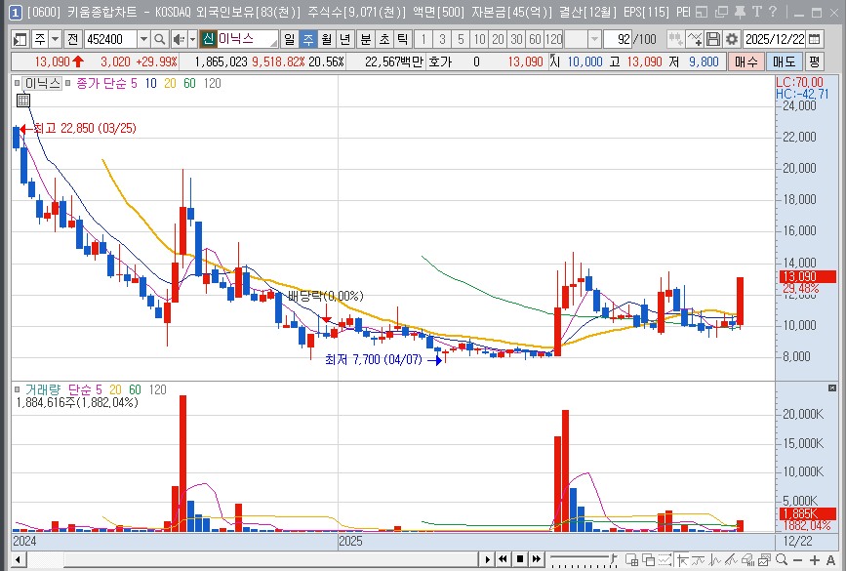Click the overlapping windows chart icon
This screenshot has height=571, width=846.
[648, 559]
